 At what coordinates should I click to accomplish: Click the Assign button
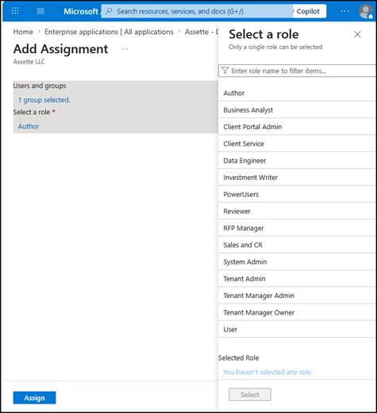coord(34,398)
